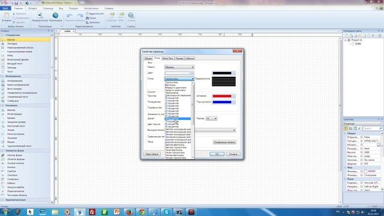Click the Вставить paste icon

(7, 16)
